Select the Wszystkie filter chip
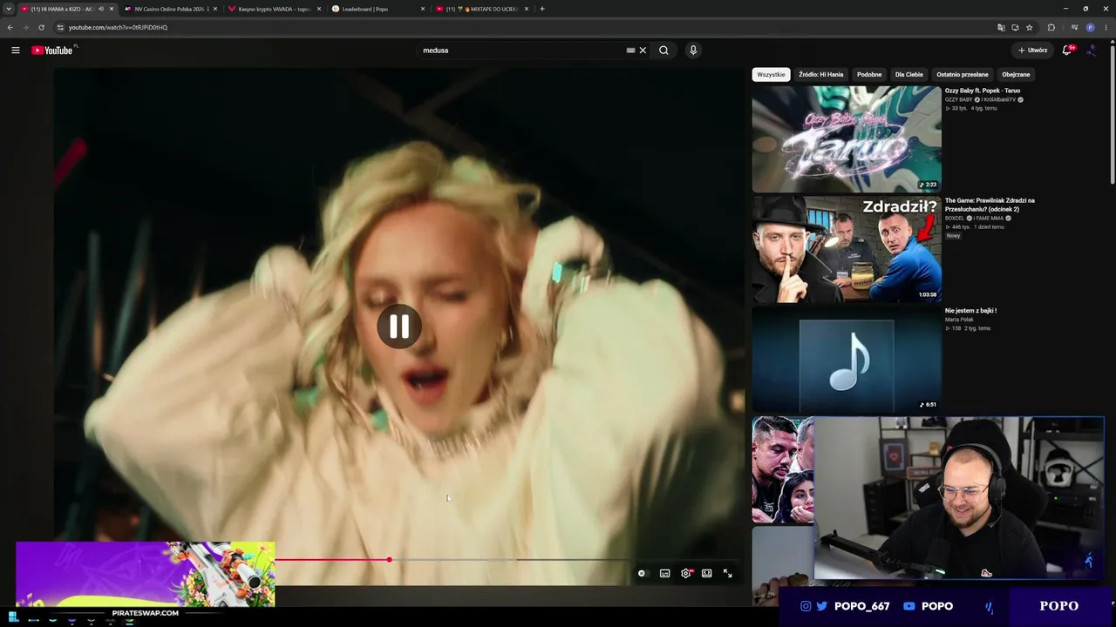 (x=771, y=75)
